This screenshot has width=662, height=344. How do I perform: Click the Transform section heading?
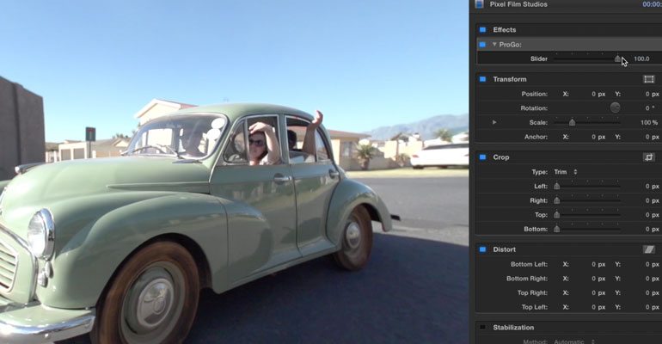(510, 79)
